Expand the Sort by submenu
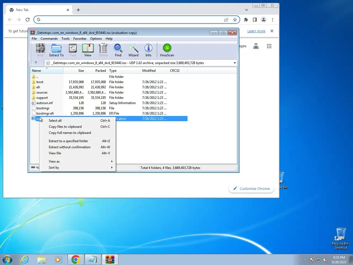Image resolution: width=353 pixels, height=265 pixels. point(77,168)
